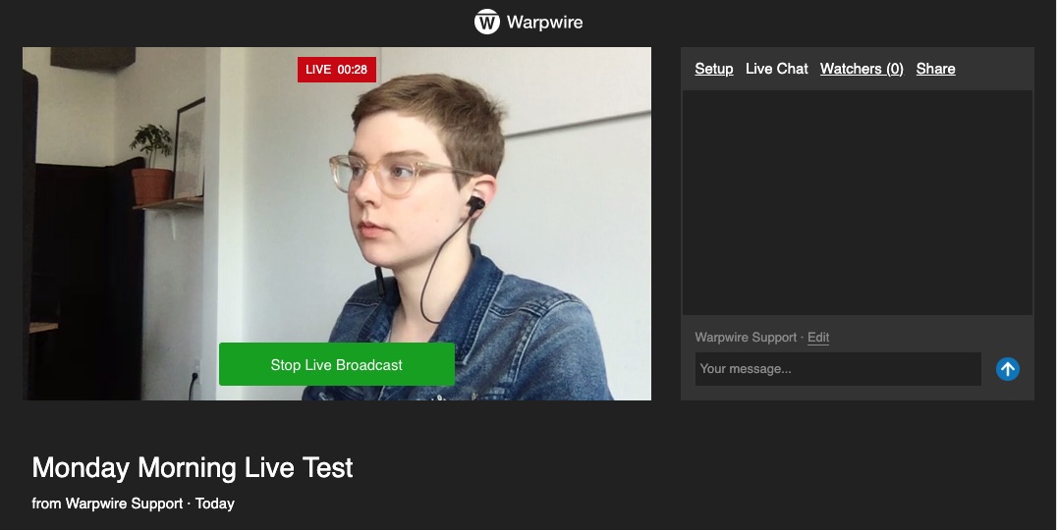Click the potted plant in the video preview
This screenshot has height=530, width=1057.
[151, 164]
